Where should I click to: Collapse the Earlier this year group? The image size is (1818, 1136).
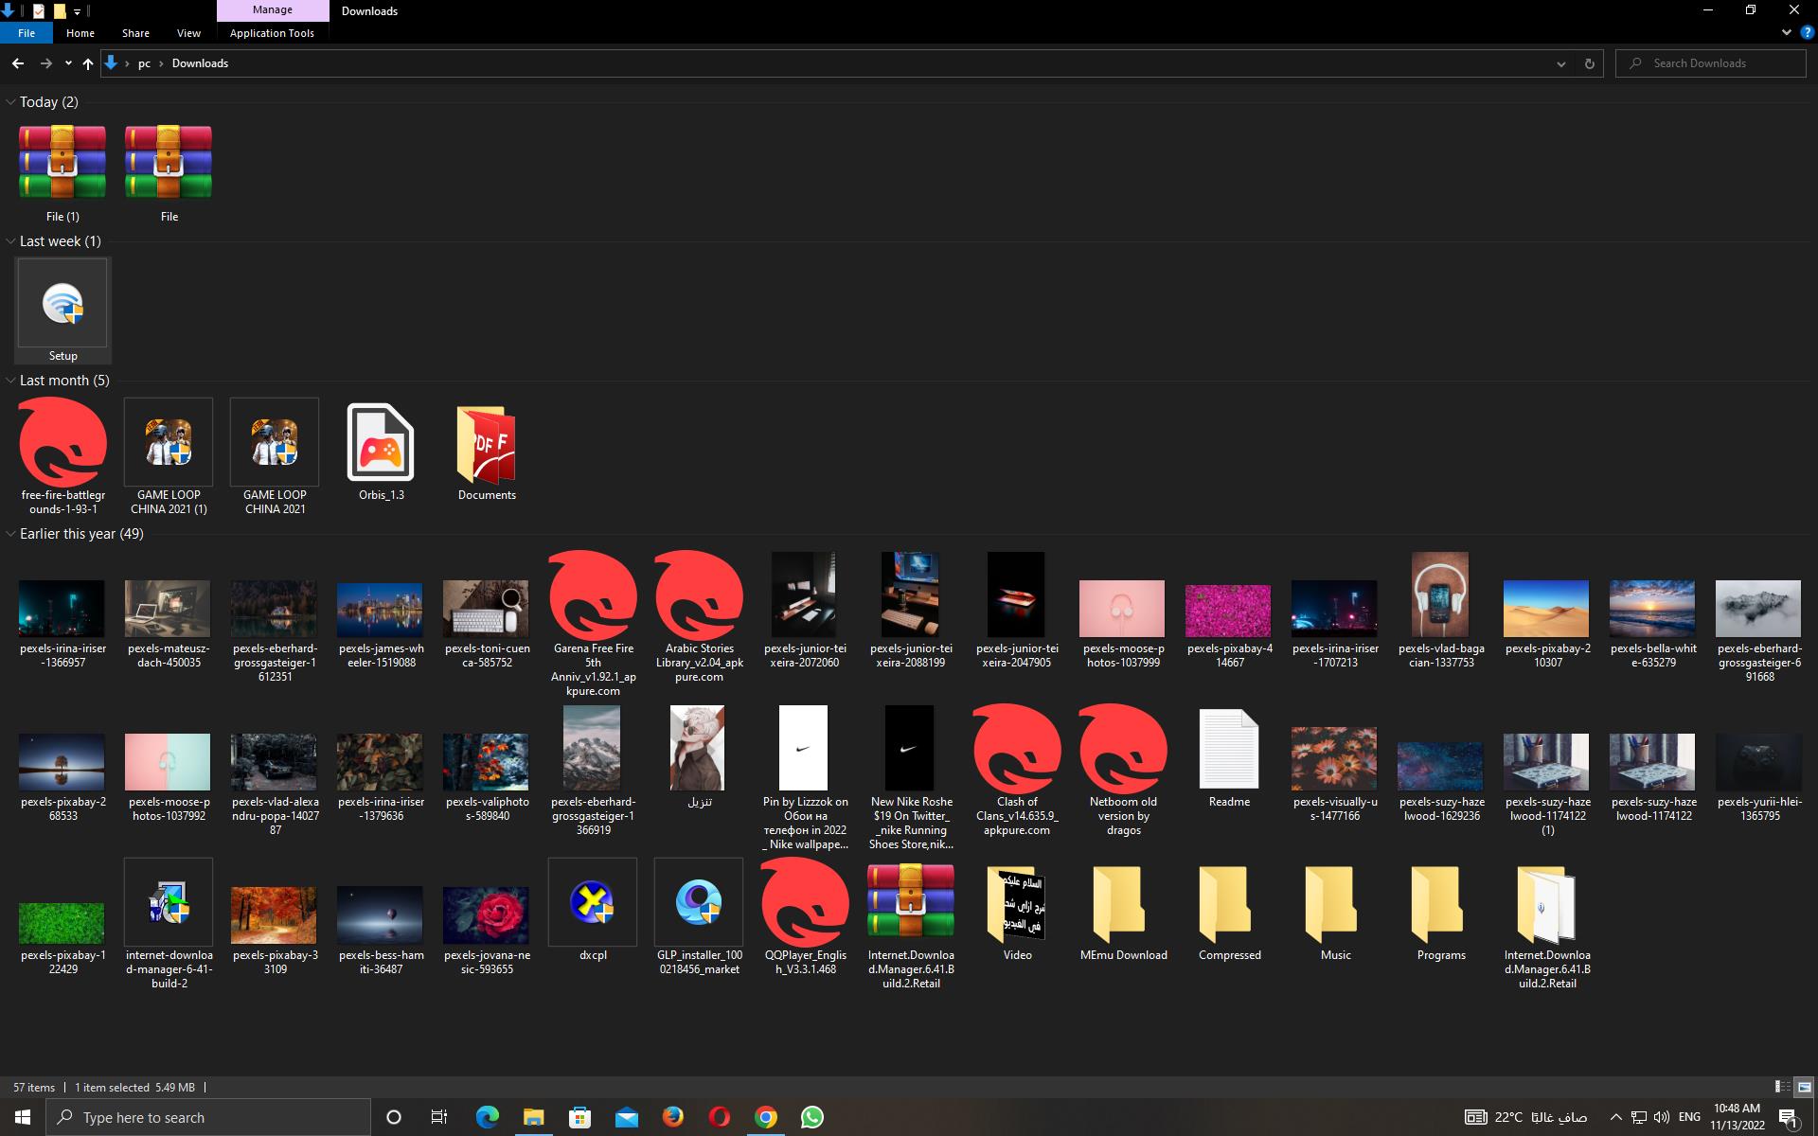click(10, 534)
